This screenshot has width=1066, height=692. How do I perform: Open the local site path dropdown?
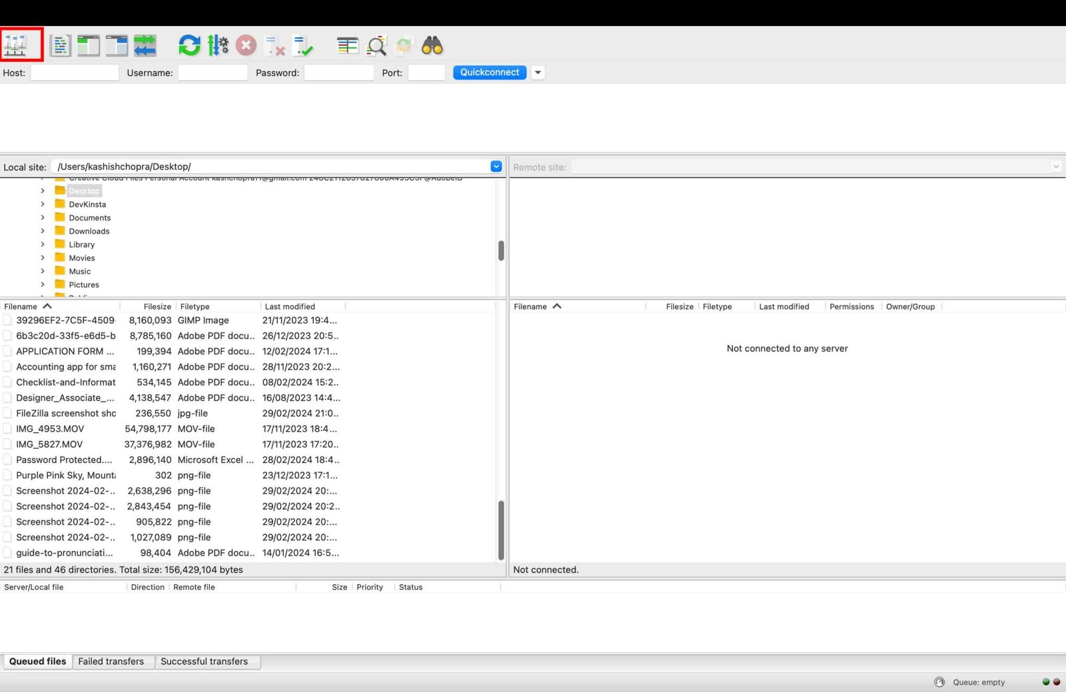pos(496,166)
